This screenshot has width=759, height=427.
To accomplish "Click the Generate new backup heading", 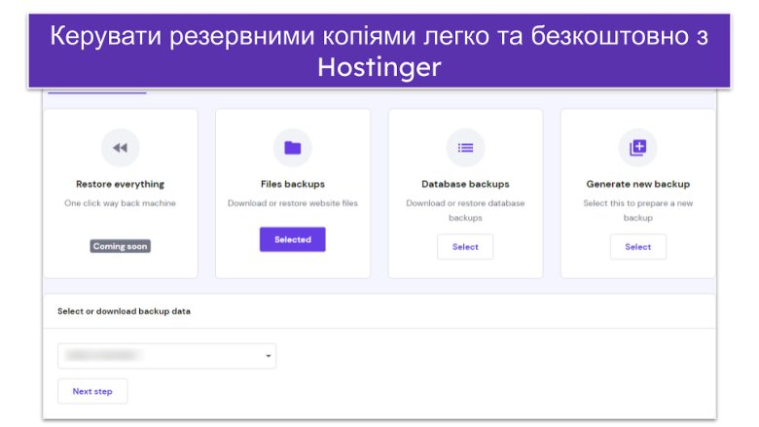I will [x=637, y=184].
